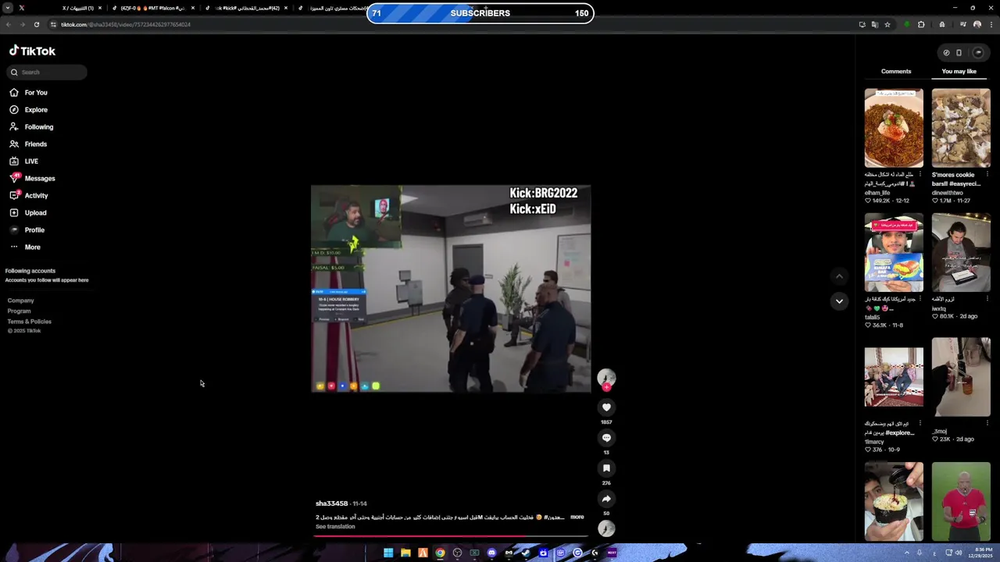This screenshot has height=562, width=1000.
Task: Save video with bookmark icon
Action: pos(606,468)
